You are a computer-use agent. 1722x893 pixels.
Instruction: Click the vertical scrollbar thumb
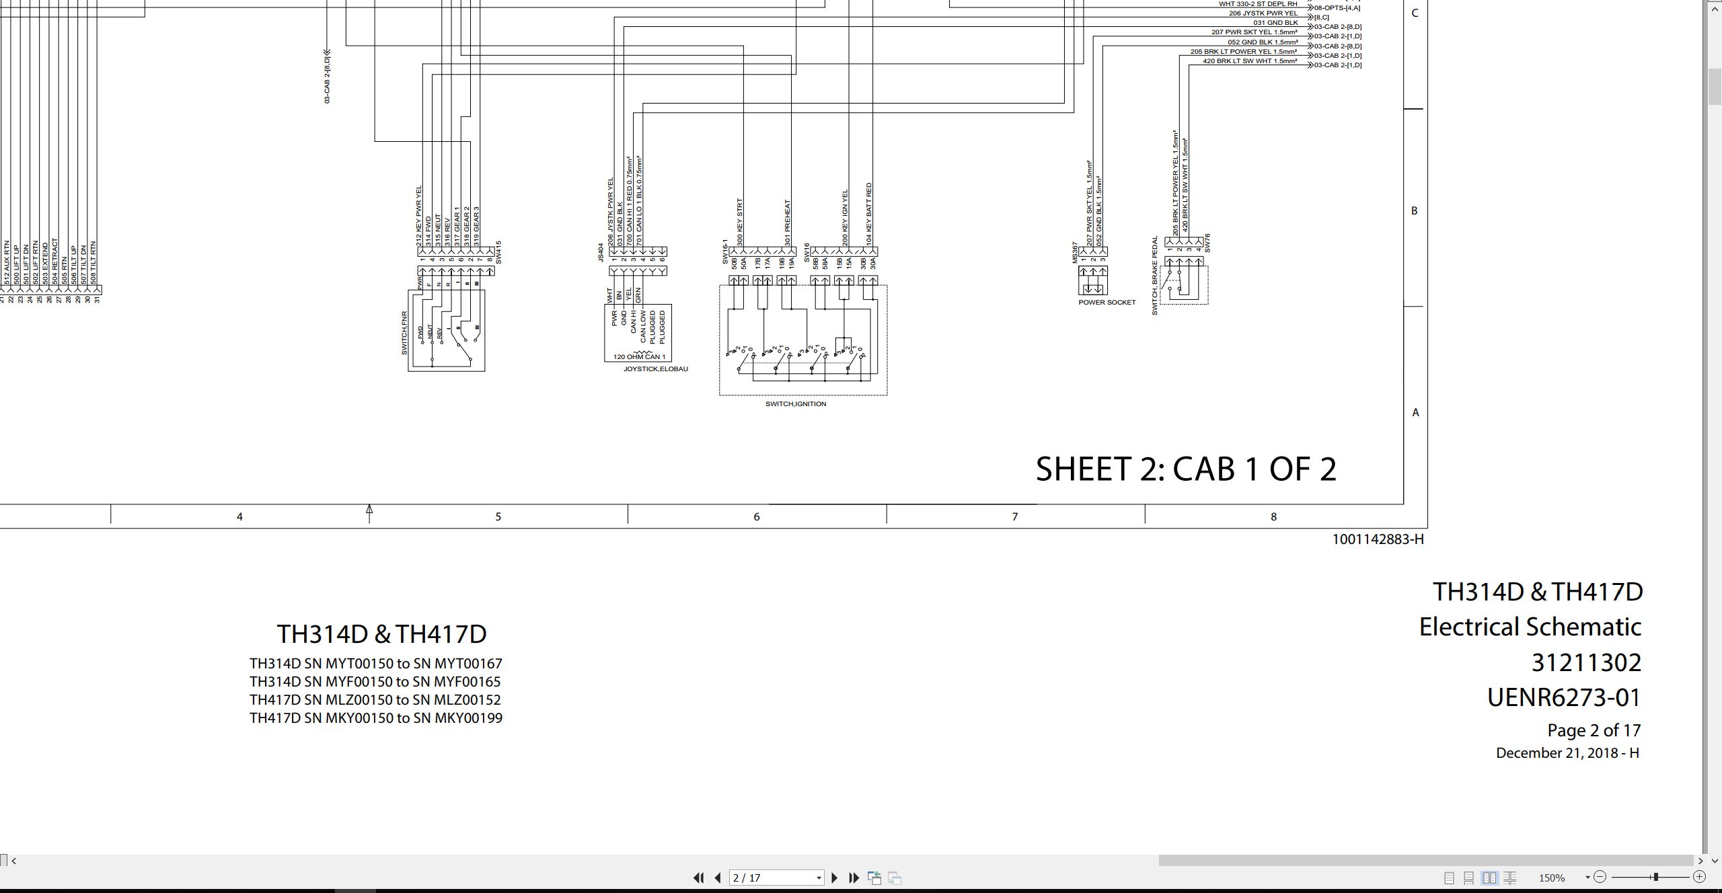(x=1715, y=86)
